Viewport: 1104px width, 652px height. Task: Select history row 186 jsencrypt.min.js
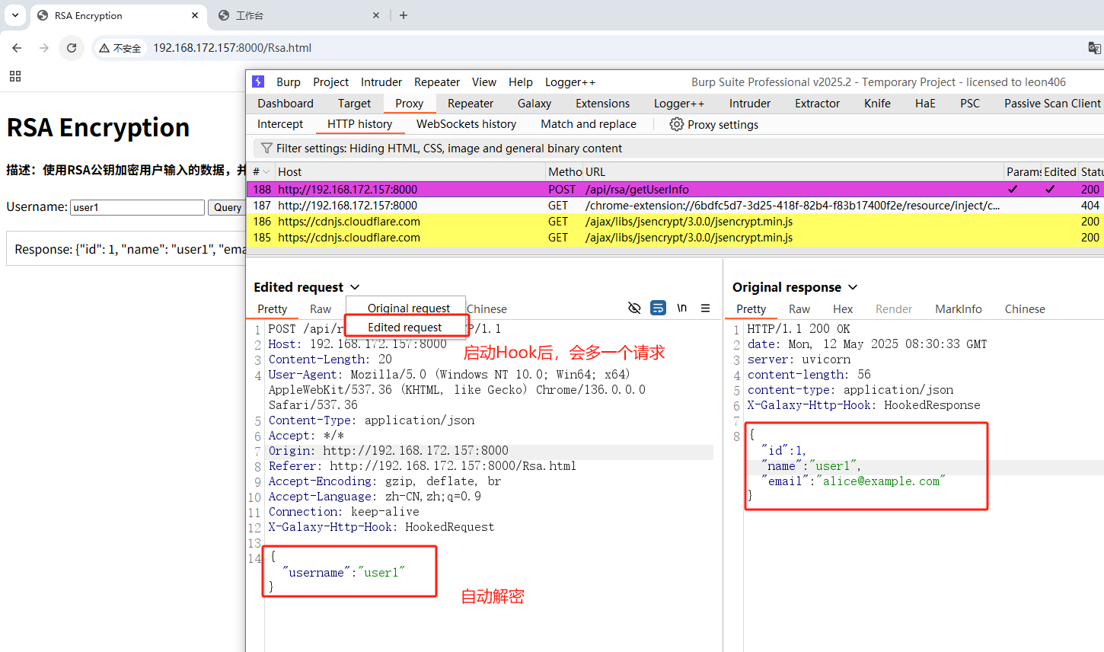[675, 221]
